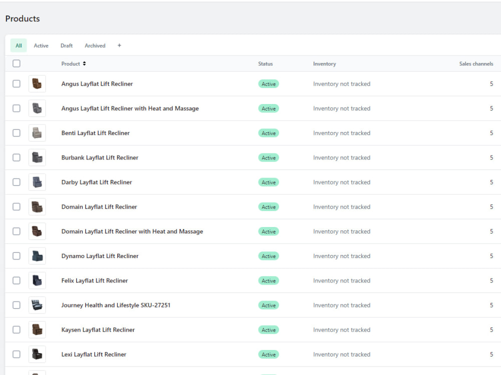501x375 pixels.
Task: Open the Journey Health SKU-27251 thumbnail
Action: tap(37, 305)
